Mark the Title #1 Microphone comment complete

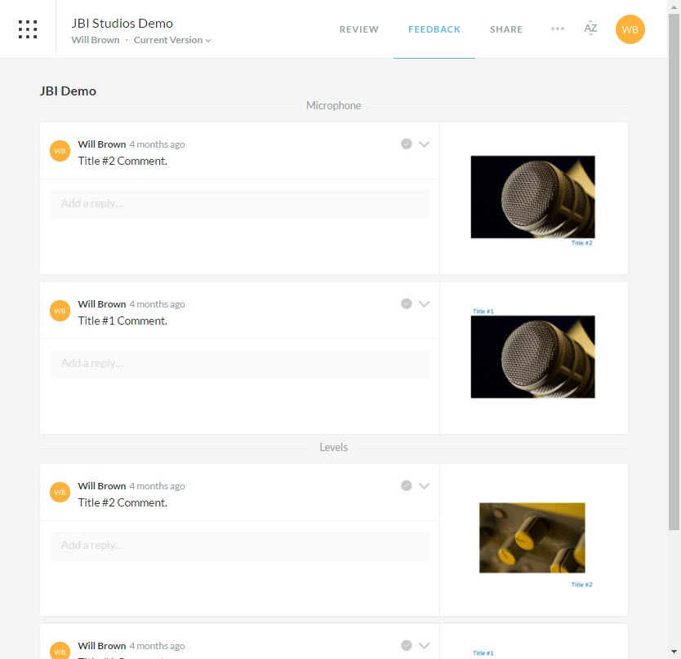(x=406, y=303)
